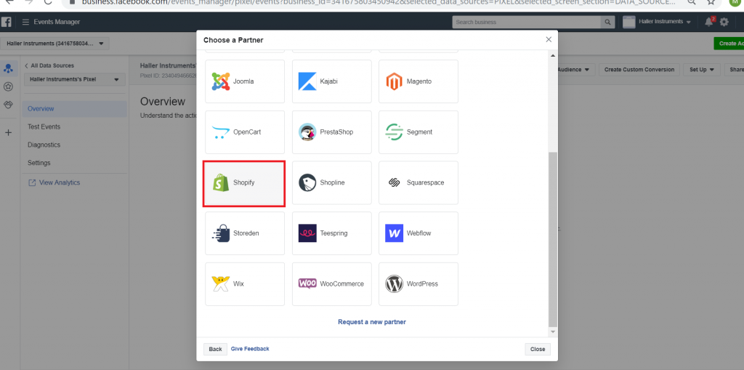Open the Haller Instruments's Pixel dropdown

74,79
